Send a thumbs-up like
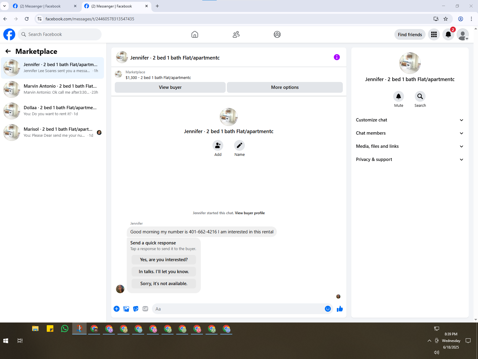The width and height of the screenshot is (478, 359). (x=340, y=309)
